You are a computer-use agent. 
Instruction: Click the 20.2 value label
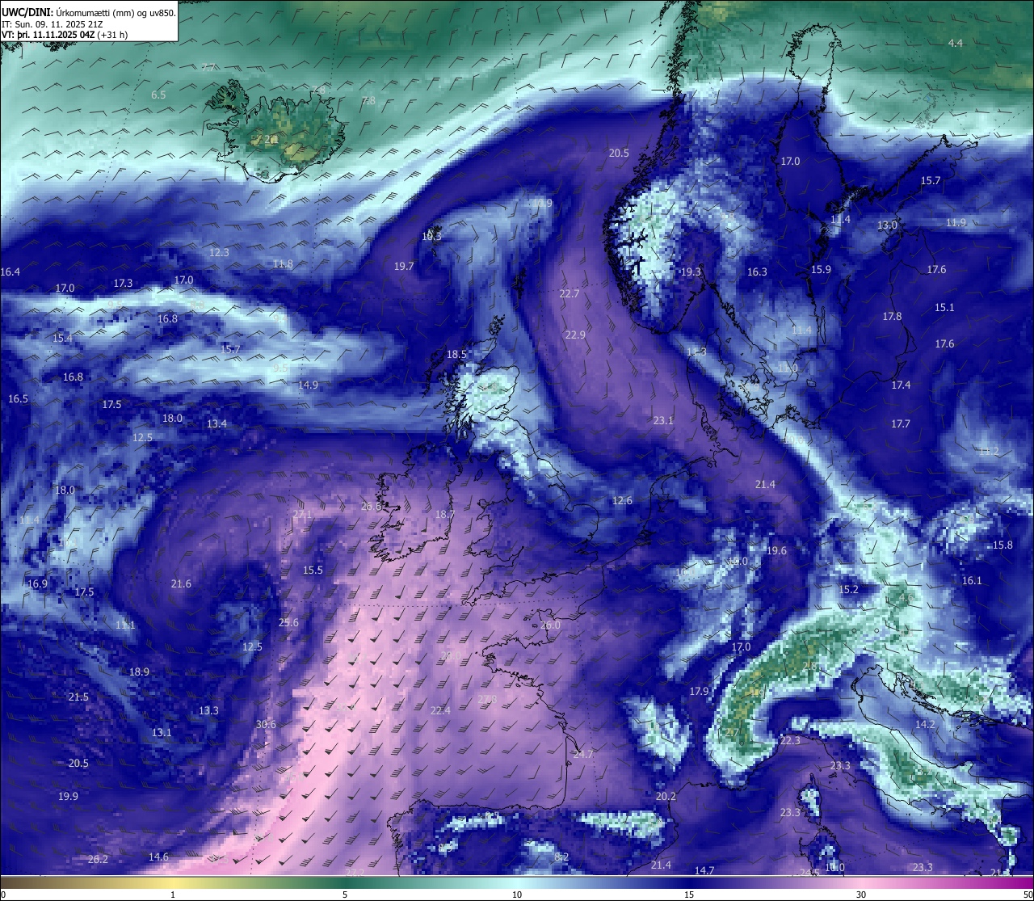click(x=666, y=797)
